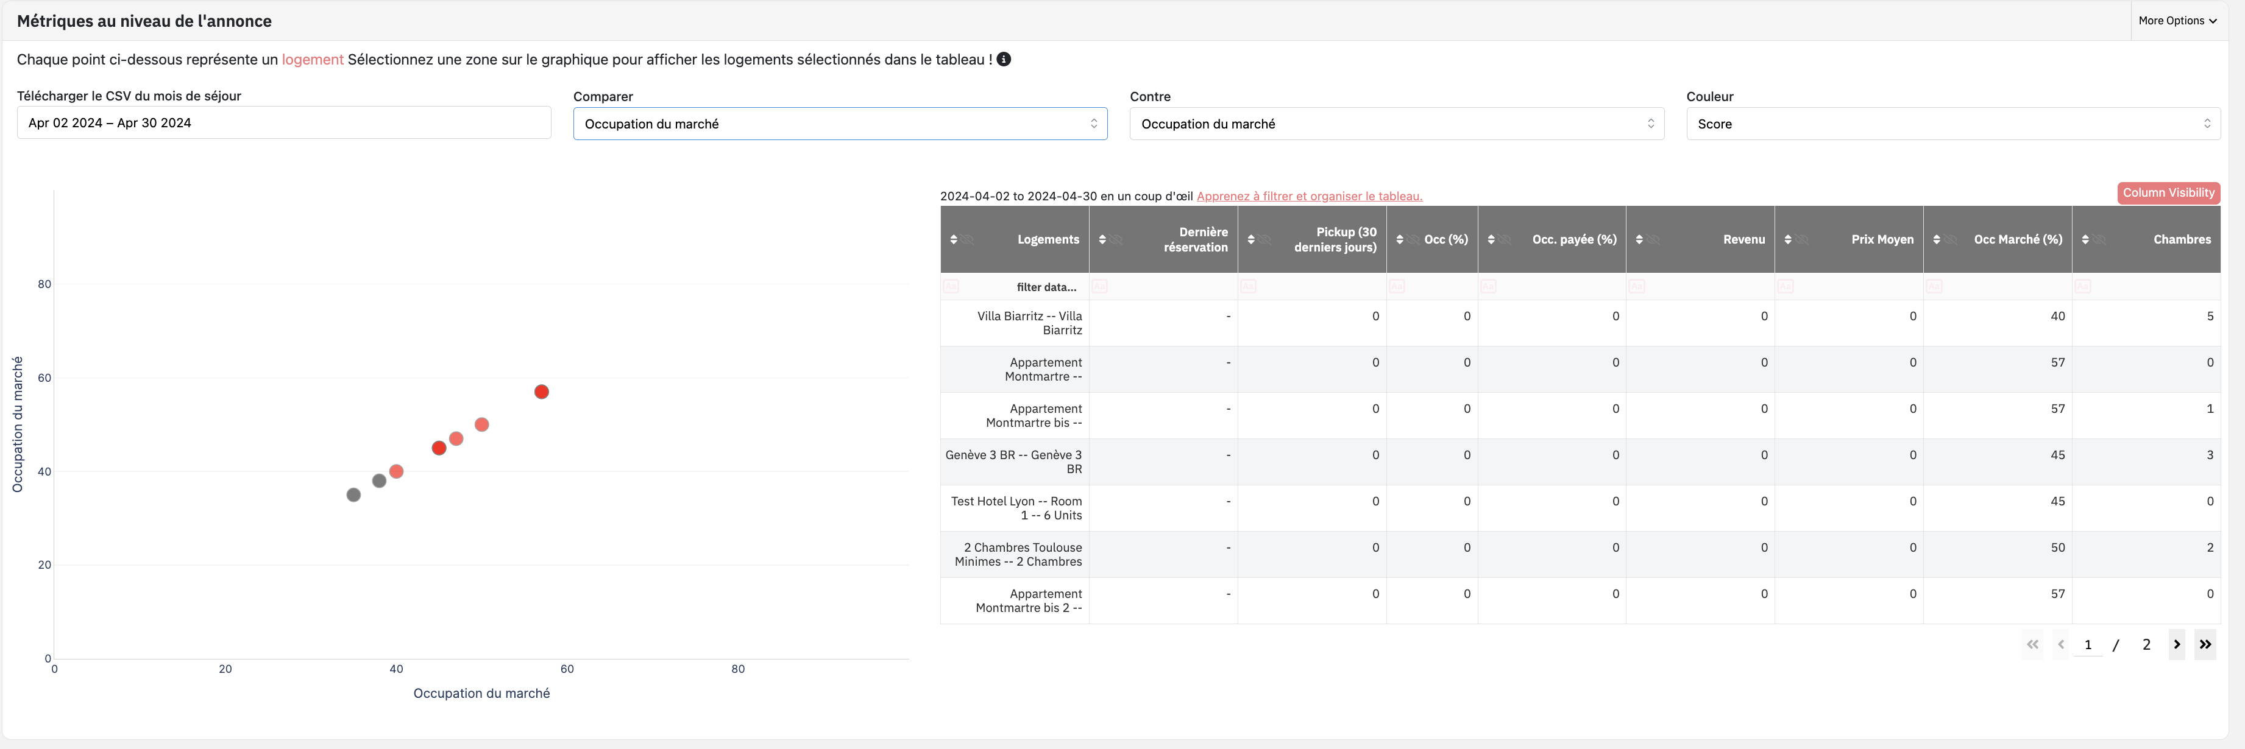Sort the Prix Moyen column

tap(1789, 239)
